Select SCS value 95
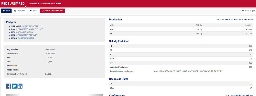Viewport: 256px width, 96px height. 251,54
